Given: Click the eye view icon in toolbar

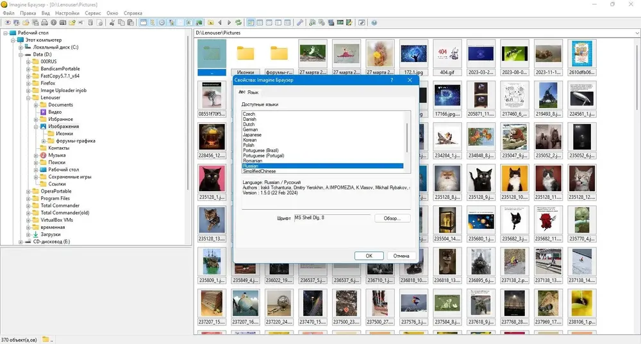Looking at the screenshot, I should point(7,22).
